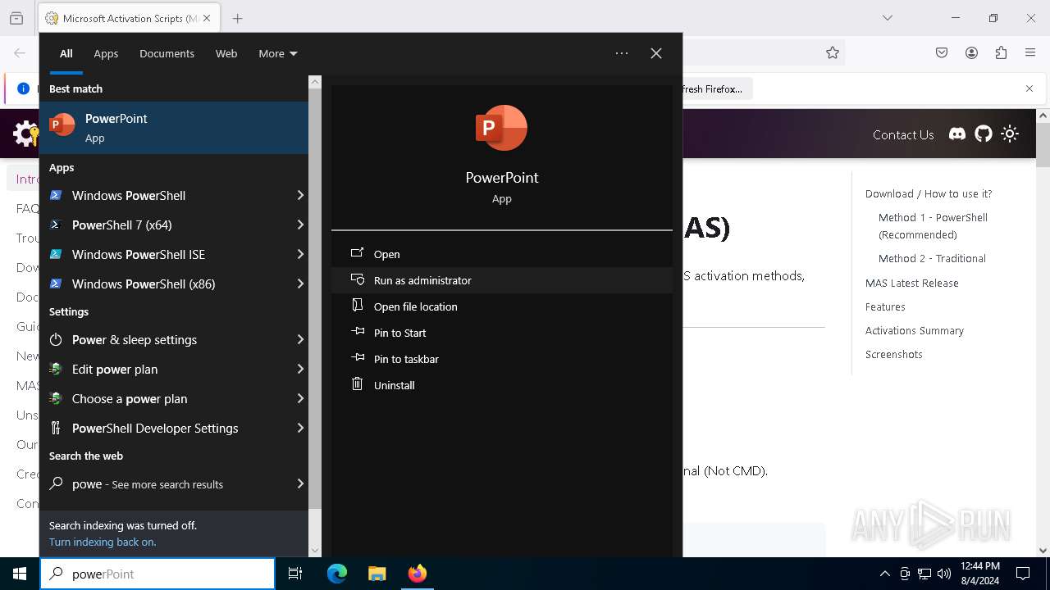This screenshot has height=590, width=1050.
Task: Choose Pin to Start
Action: (x=501, y=333)
